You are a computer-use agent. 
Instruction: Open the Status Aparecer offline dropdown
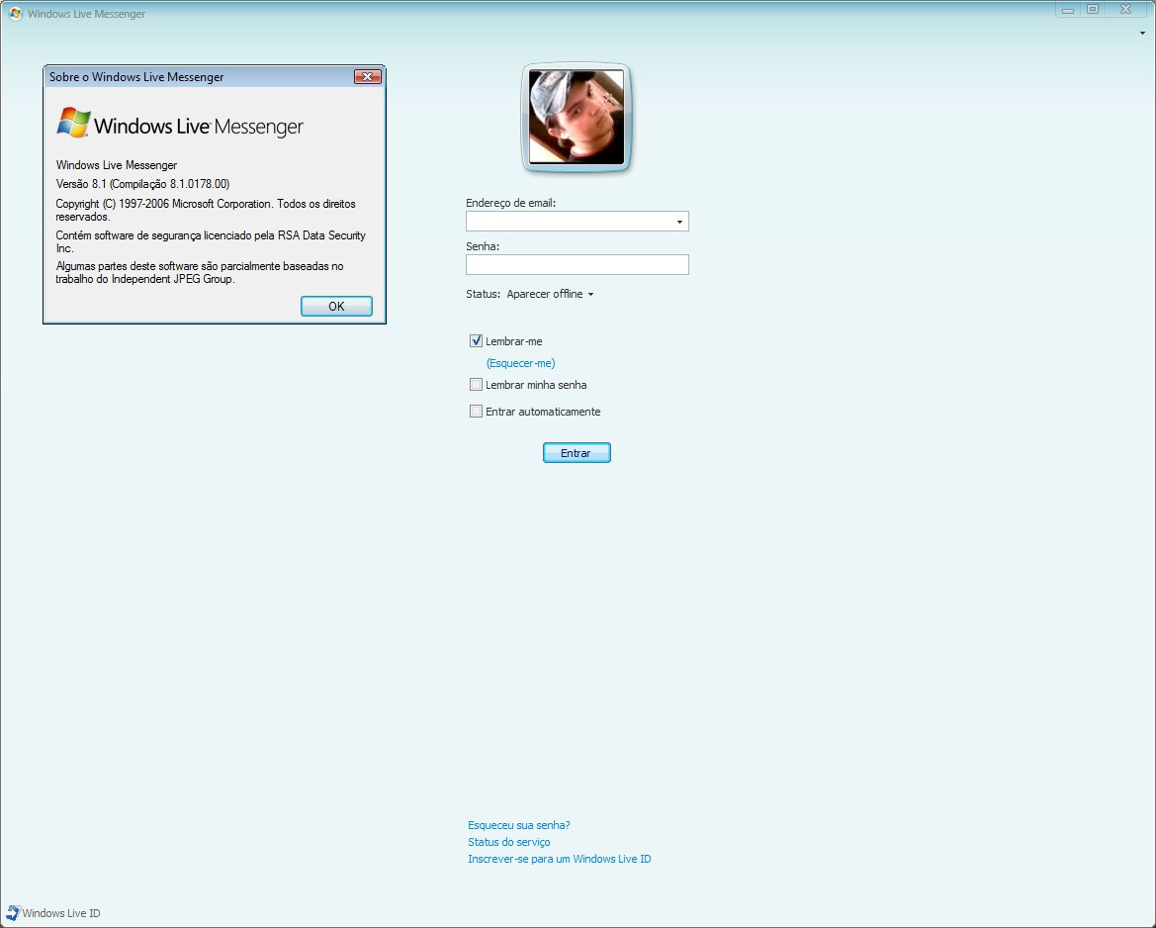(550, 294)
